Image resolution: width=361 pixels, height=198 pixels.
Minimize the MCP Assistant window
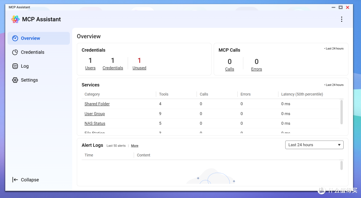point(333,7)
